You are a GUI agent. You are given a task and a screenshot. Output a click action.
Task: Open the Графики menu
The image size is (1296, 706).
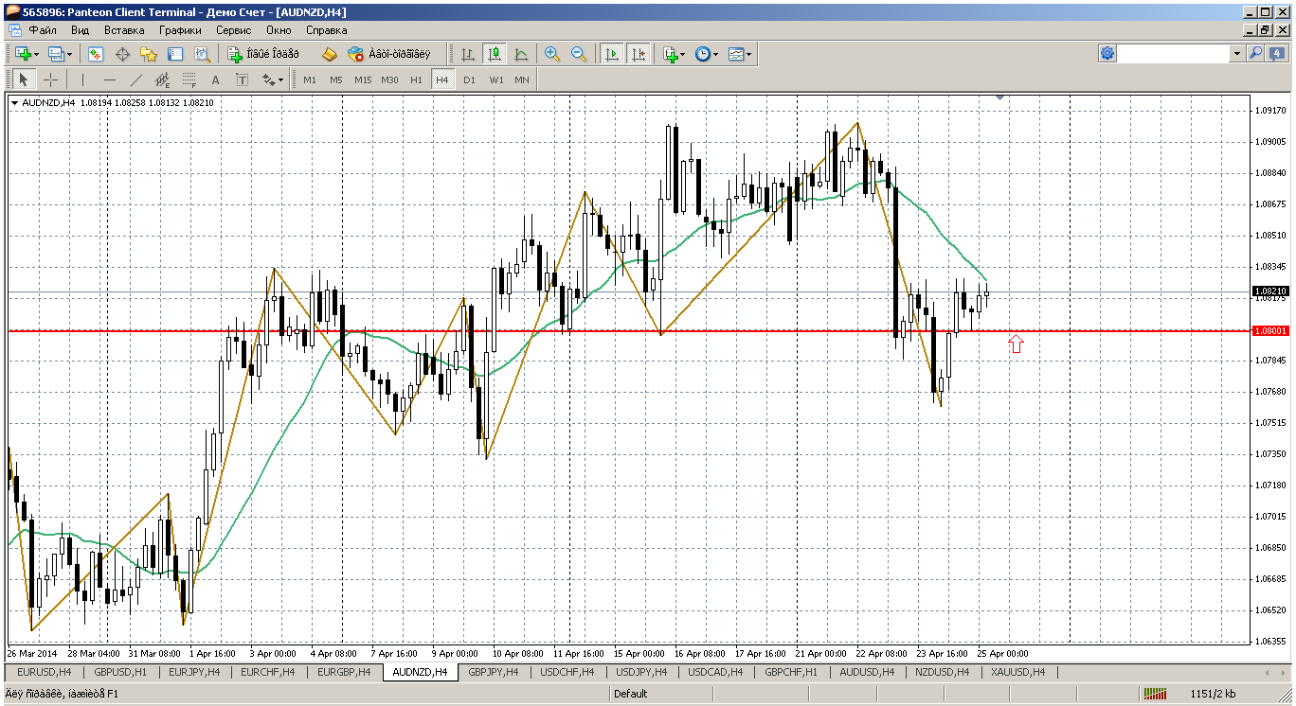coord(180,30)
